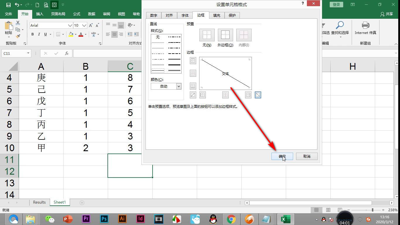Click the 取消 button to cancel
Screen dimensions: 400x225
307,156
